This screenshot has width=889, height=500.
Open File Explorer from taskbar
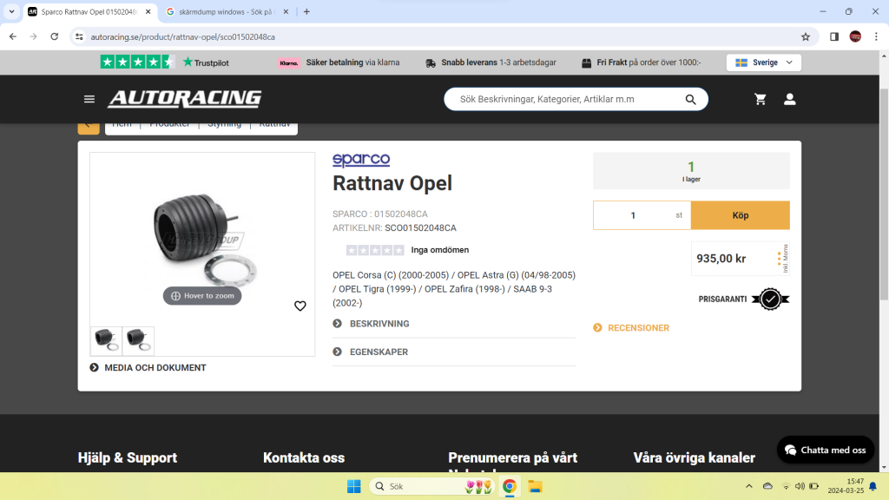pos(535,486)
